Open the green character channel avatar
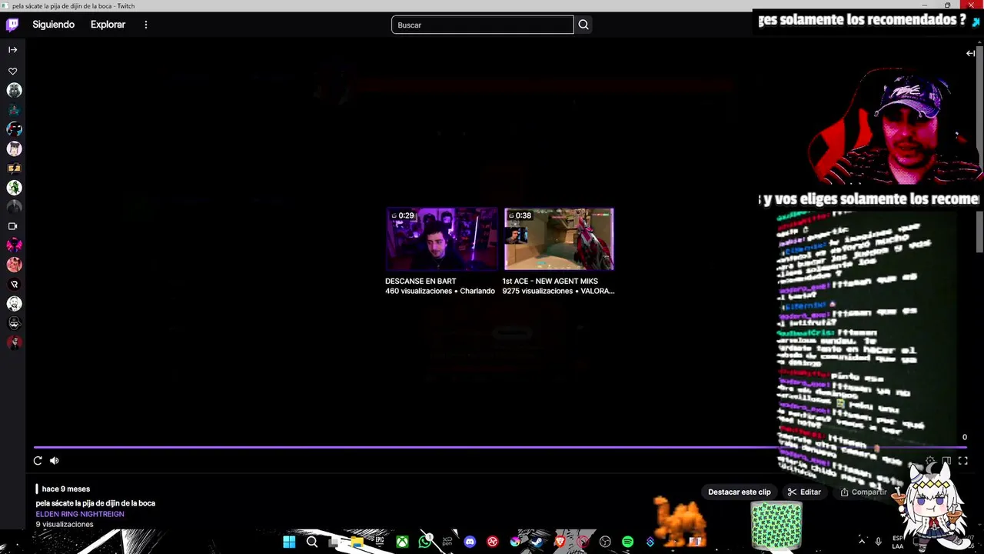 [x=14, y=187]
